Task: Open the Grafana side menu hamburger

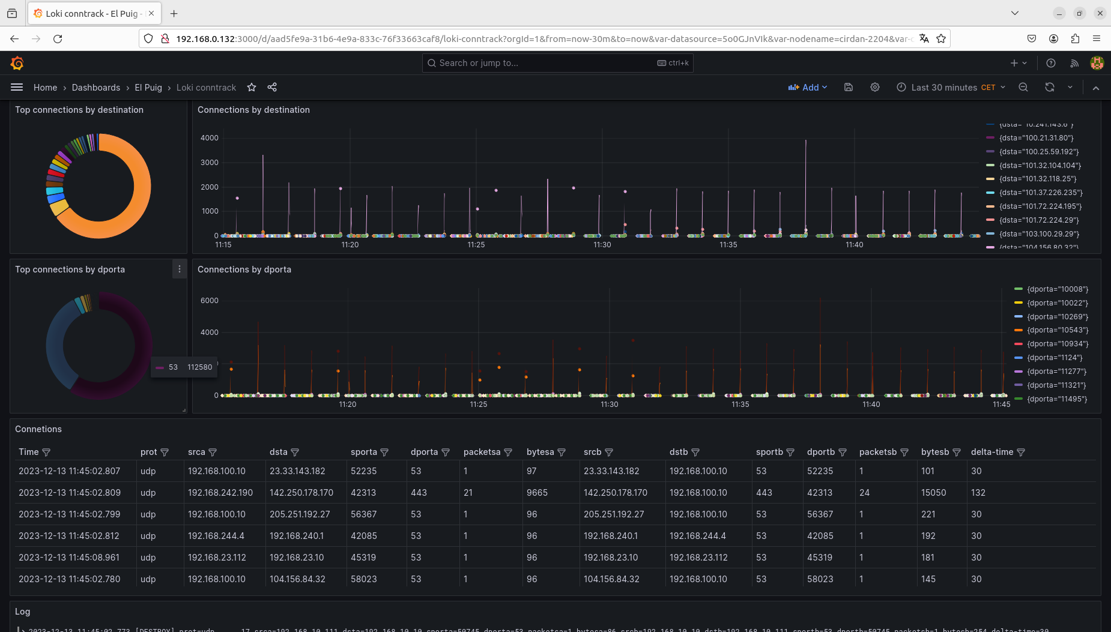Action: [17, 88]
